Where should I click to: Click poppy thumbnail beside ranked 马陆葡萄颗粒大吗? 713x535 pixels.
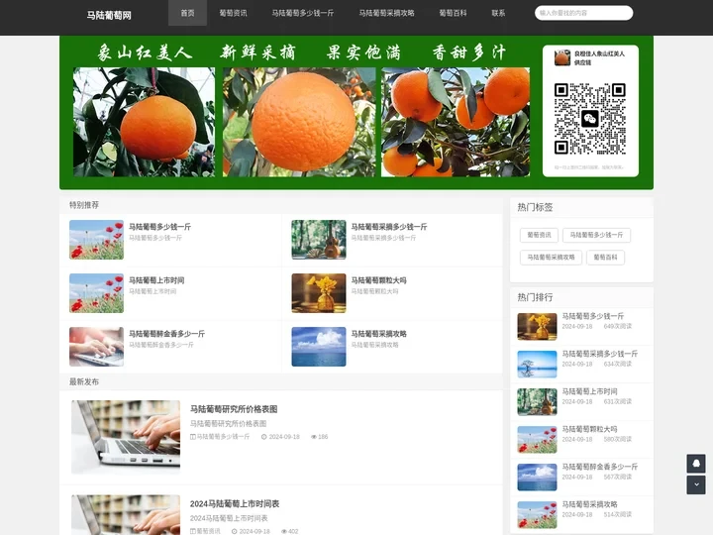pyautogui.click(x=537, y=440)
